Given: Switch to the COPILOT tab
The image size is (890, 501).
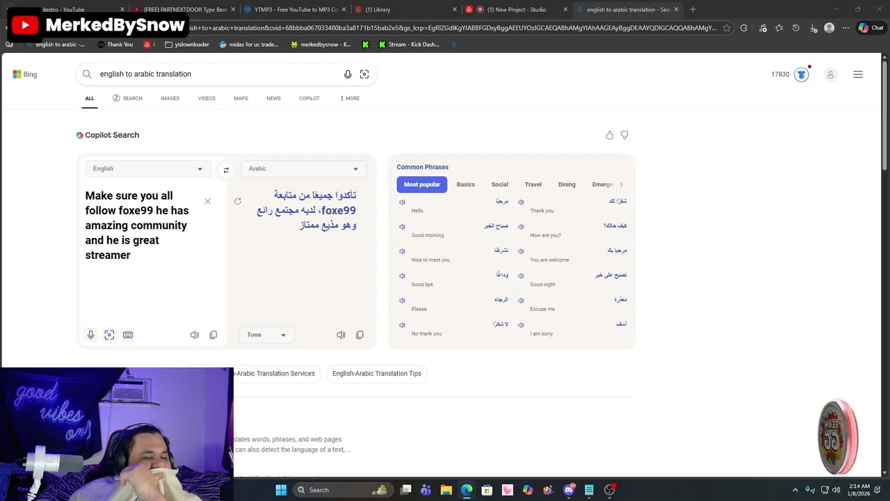Looking at the screenshot, I should [309, 98].
